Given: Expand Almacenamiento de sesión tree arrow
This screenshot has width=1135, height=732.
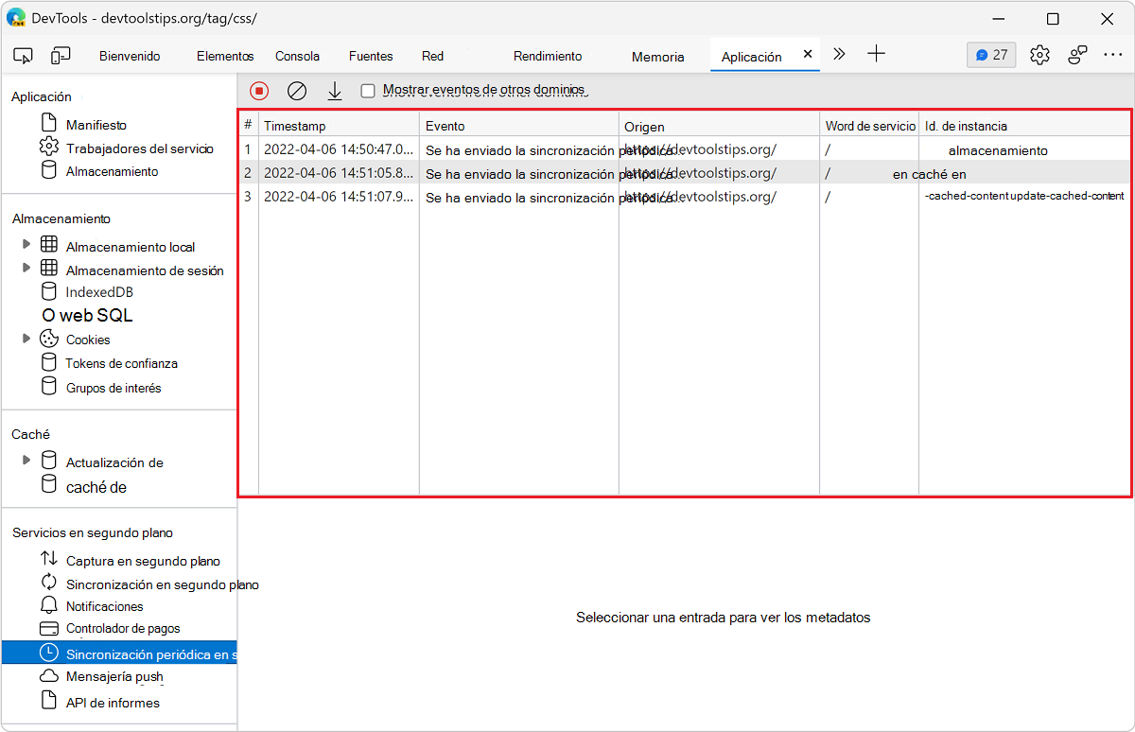Looking at the screenshot, I should 26,269.
